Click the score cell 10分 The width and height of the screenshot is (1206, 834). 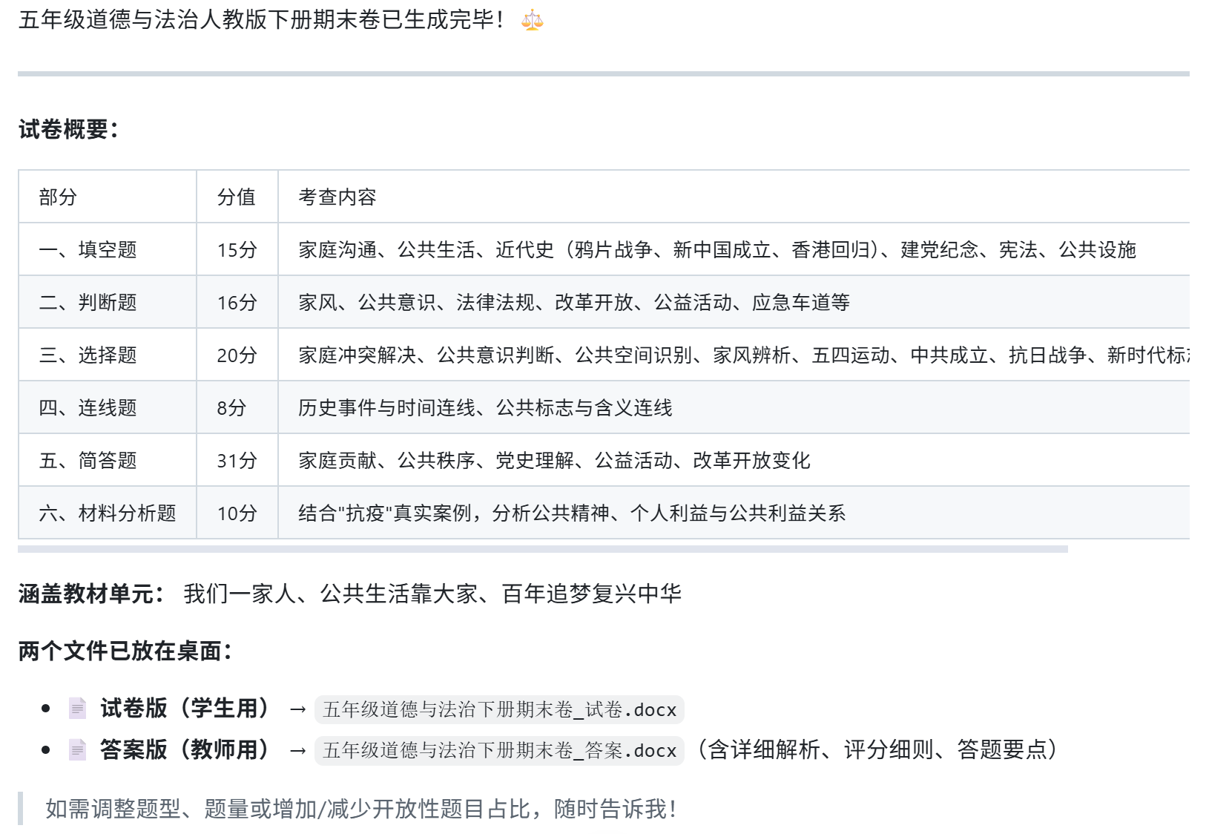(x=237, y=513)
